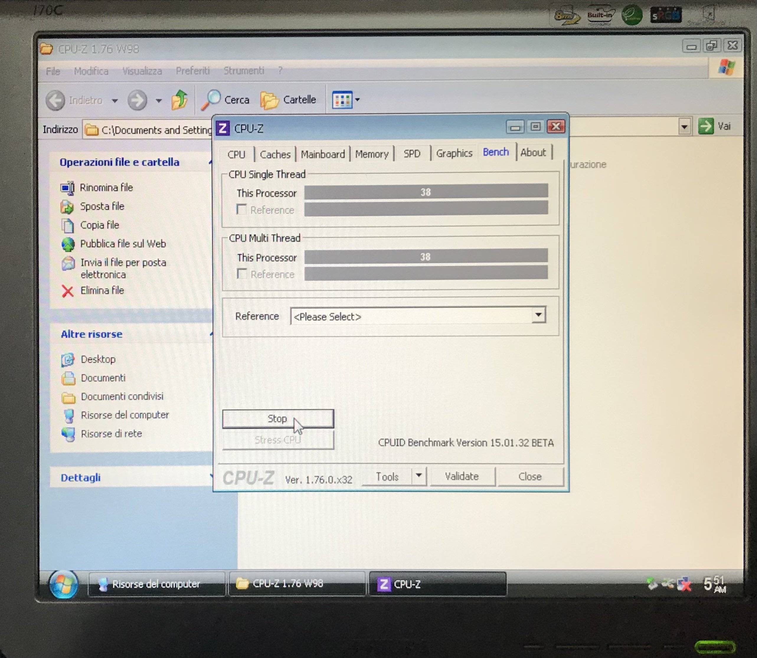This screenshot has width=757, height=658.
Task: Enable the Multi Thread Reference checkbox
Action: [x=242, y=274]
